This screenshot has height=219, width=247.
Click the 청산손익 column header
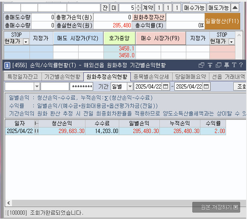62,123
